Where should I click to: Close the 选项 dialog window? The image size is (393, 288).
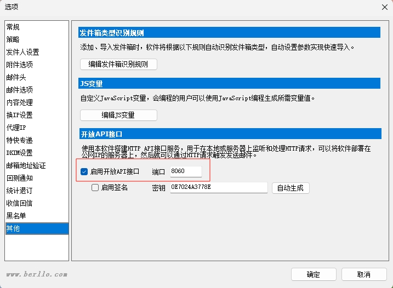pos(384,7)
